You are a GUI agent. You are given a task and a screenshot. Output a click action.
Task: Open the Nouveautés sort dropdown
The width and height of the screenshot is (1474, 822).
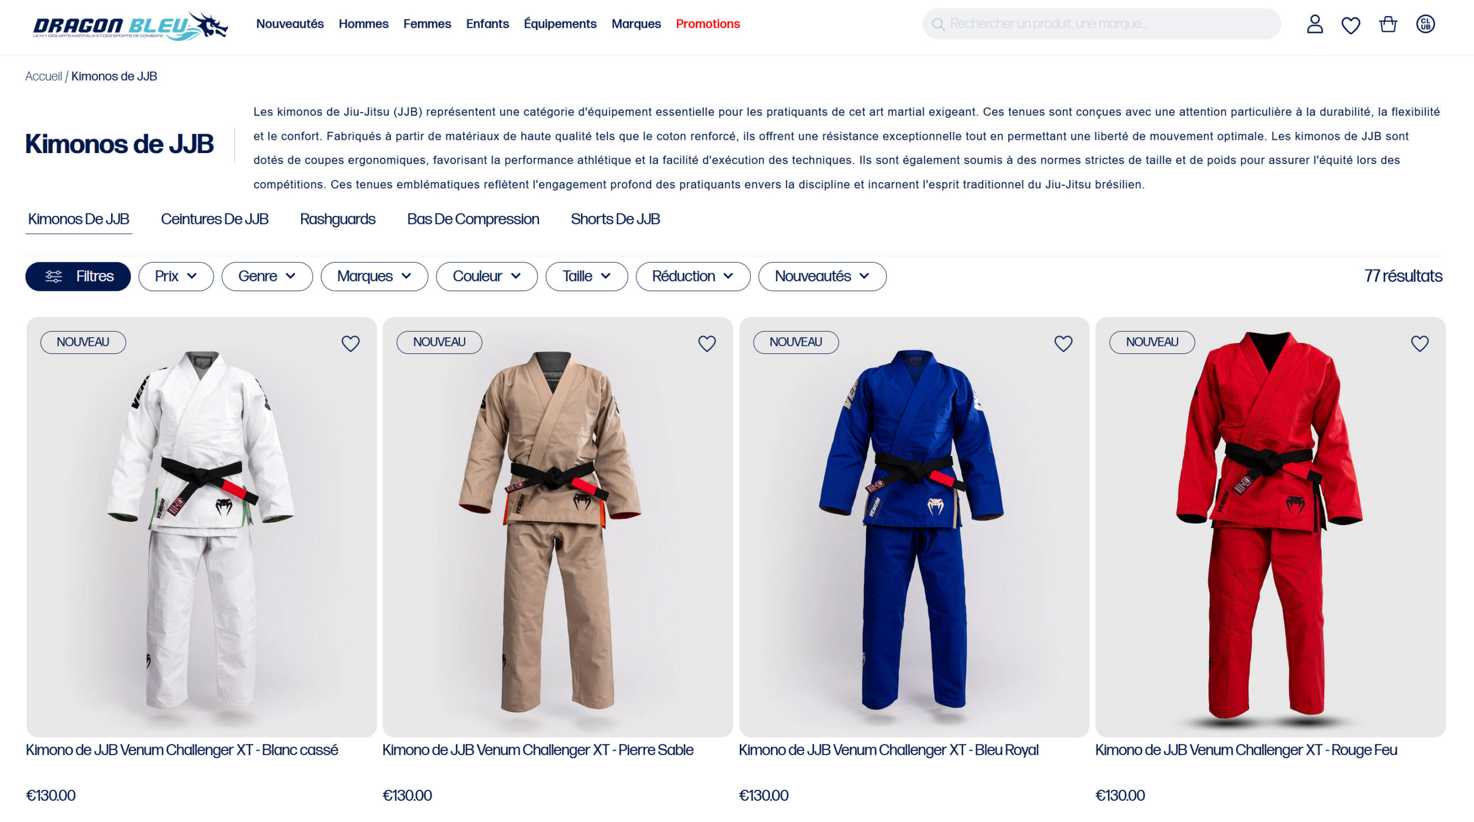822,276
